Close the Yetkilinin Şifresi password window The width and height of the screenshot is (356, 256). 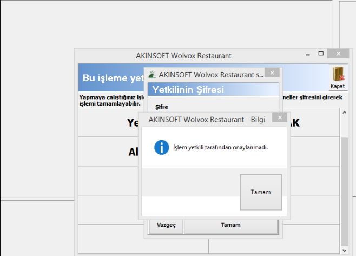pos(272,73)
